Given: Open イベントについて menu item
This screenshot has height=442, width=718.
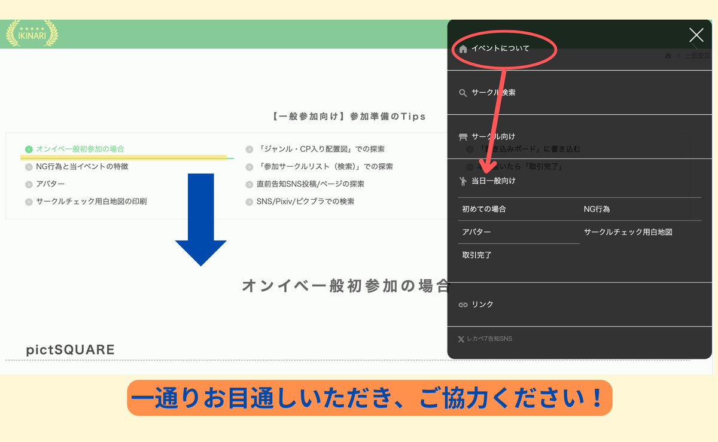Looking at the screenshot, I should (x=500, y=48).
